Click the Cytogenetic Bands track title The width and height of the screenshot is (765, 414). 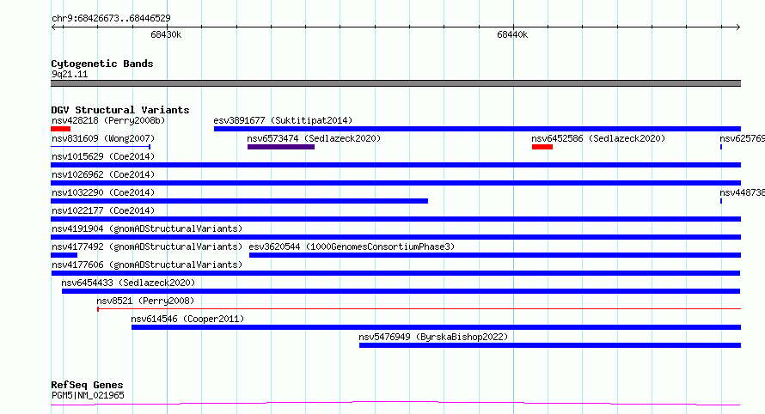102,64
